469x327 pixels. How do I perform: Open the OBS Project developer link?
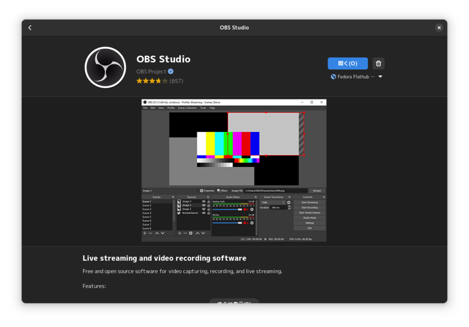pyautogui.click(x=151, y=71)
